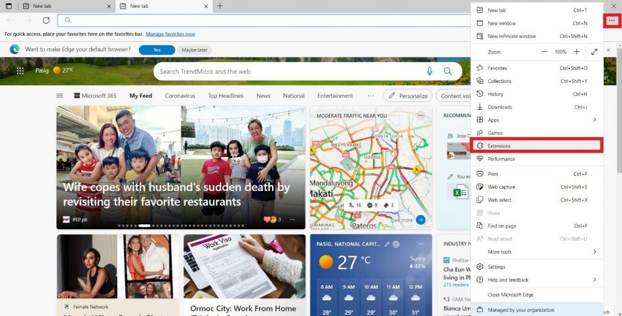Image resolution: width=622 pixels, height=316 pixels.
Task: Choose New InPrivate window menu item
Action: click(x=511, y=36)
